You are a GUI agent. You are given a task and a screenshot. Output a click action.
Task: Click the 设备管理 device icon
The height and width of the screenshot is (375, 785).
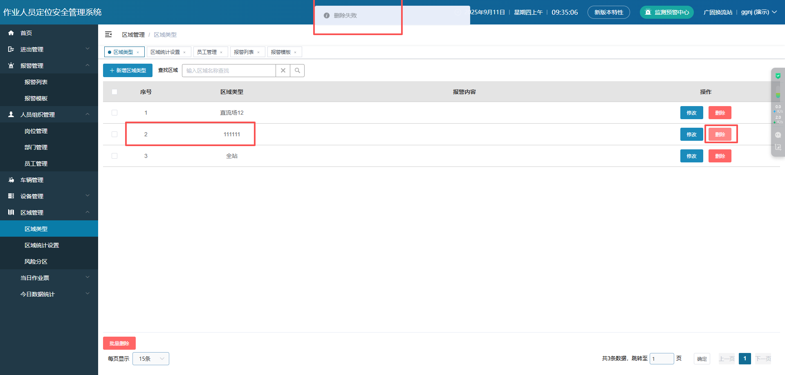11,196
